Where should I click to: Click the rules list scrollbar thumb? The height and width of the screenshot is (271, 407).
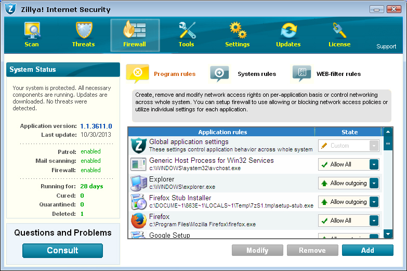tap(388, 144)
